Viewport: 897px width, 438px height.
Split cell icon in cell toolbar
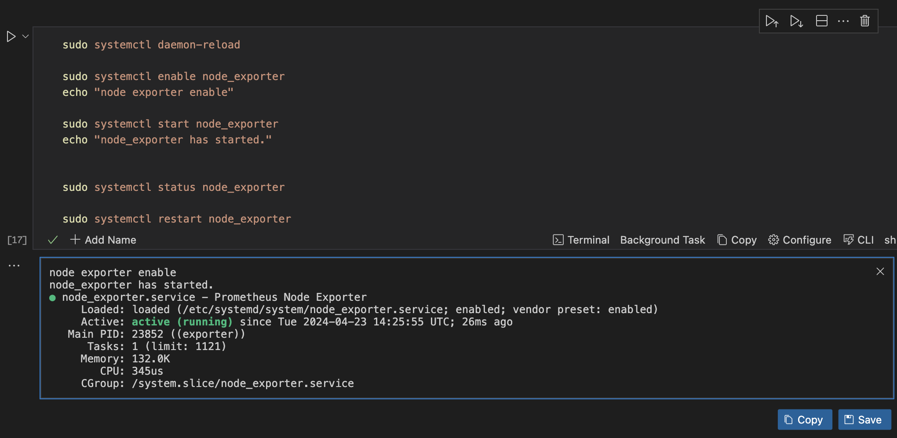(x=822, y=21)
